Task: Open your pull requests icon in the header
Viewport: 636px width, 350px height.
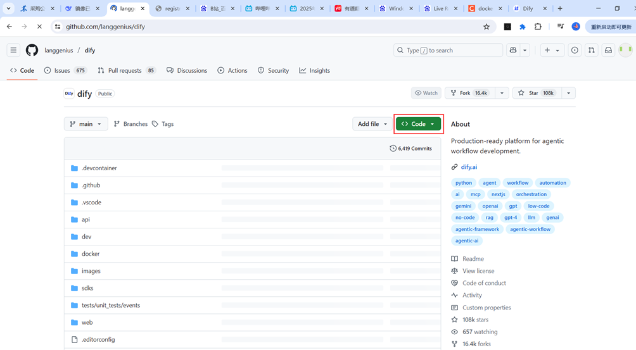Action: coord(592,50)
